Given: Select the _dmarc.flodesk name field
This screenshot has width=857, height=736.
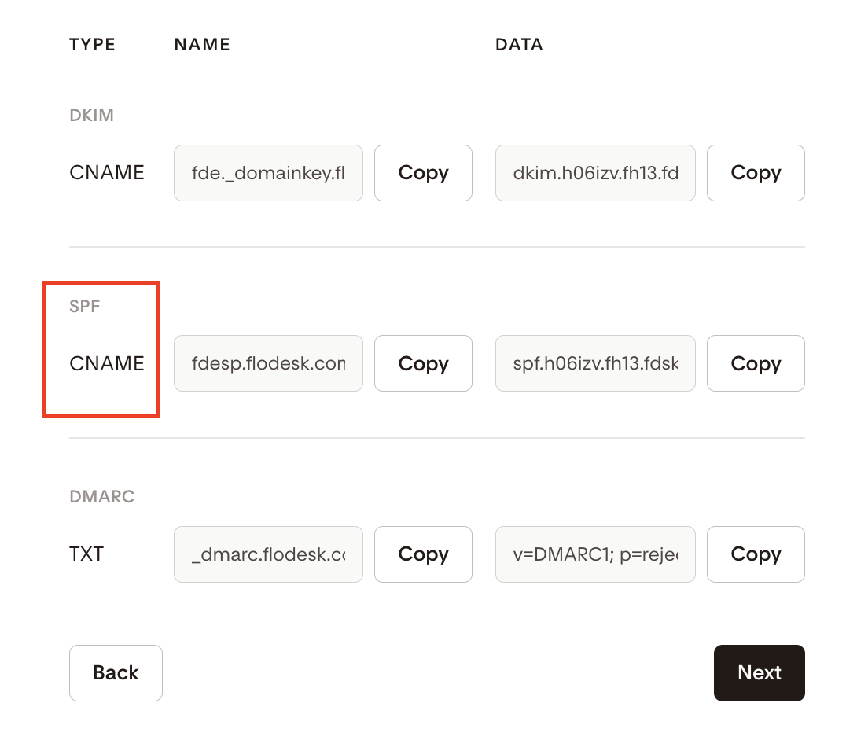Looking at the screenshot, I should tap(268, 554).
